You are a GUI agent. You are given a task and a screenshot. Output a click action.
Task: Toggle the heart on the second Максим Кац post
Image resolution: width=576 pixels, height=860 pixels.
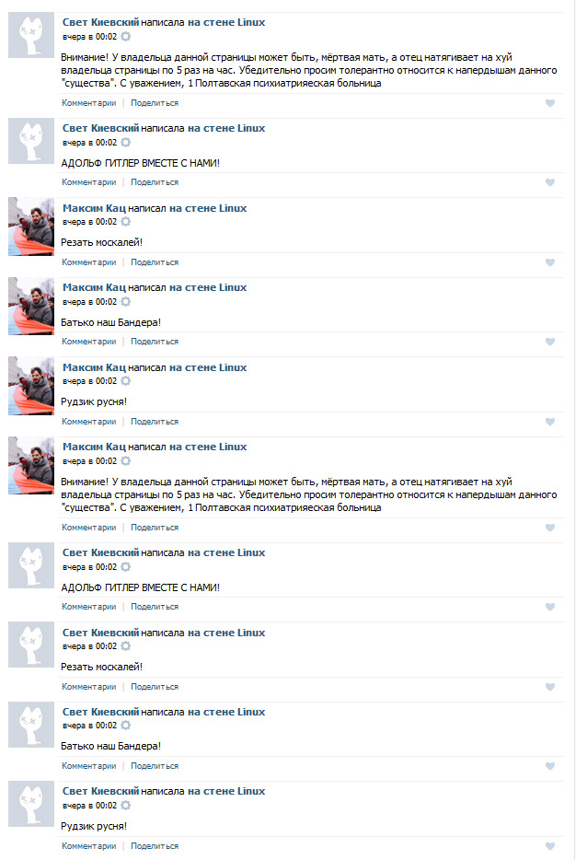coord(549,342)
